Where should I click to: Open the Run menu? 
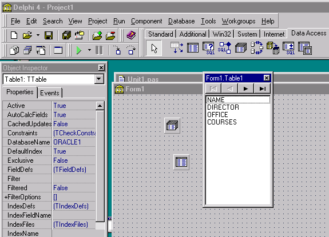pos(119,21)
